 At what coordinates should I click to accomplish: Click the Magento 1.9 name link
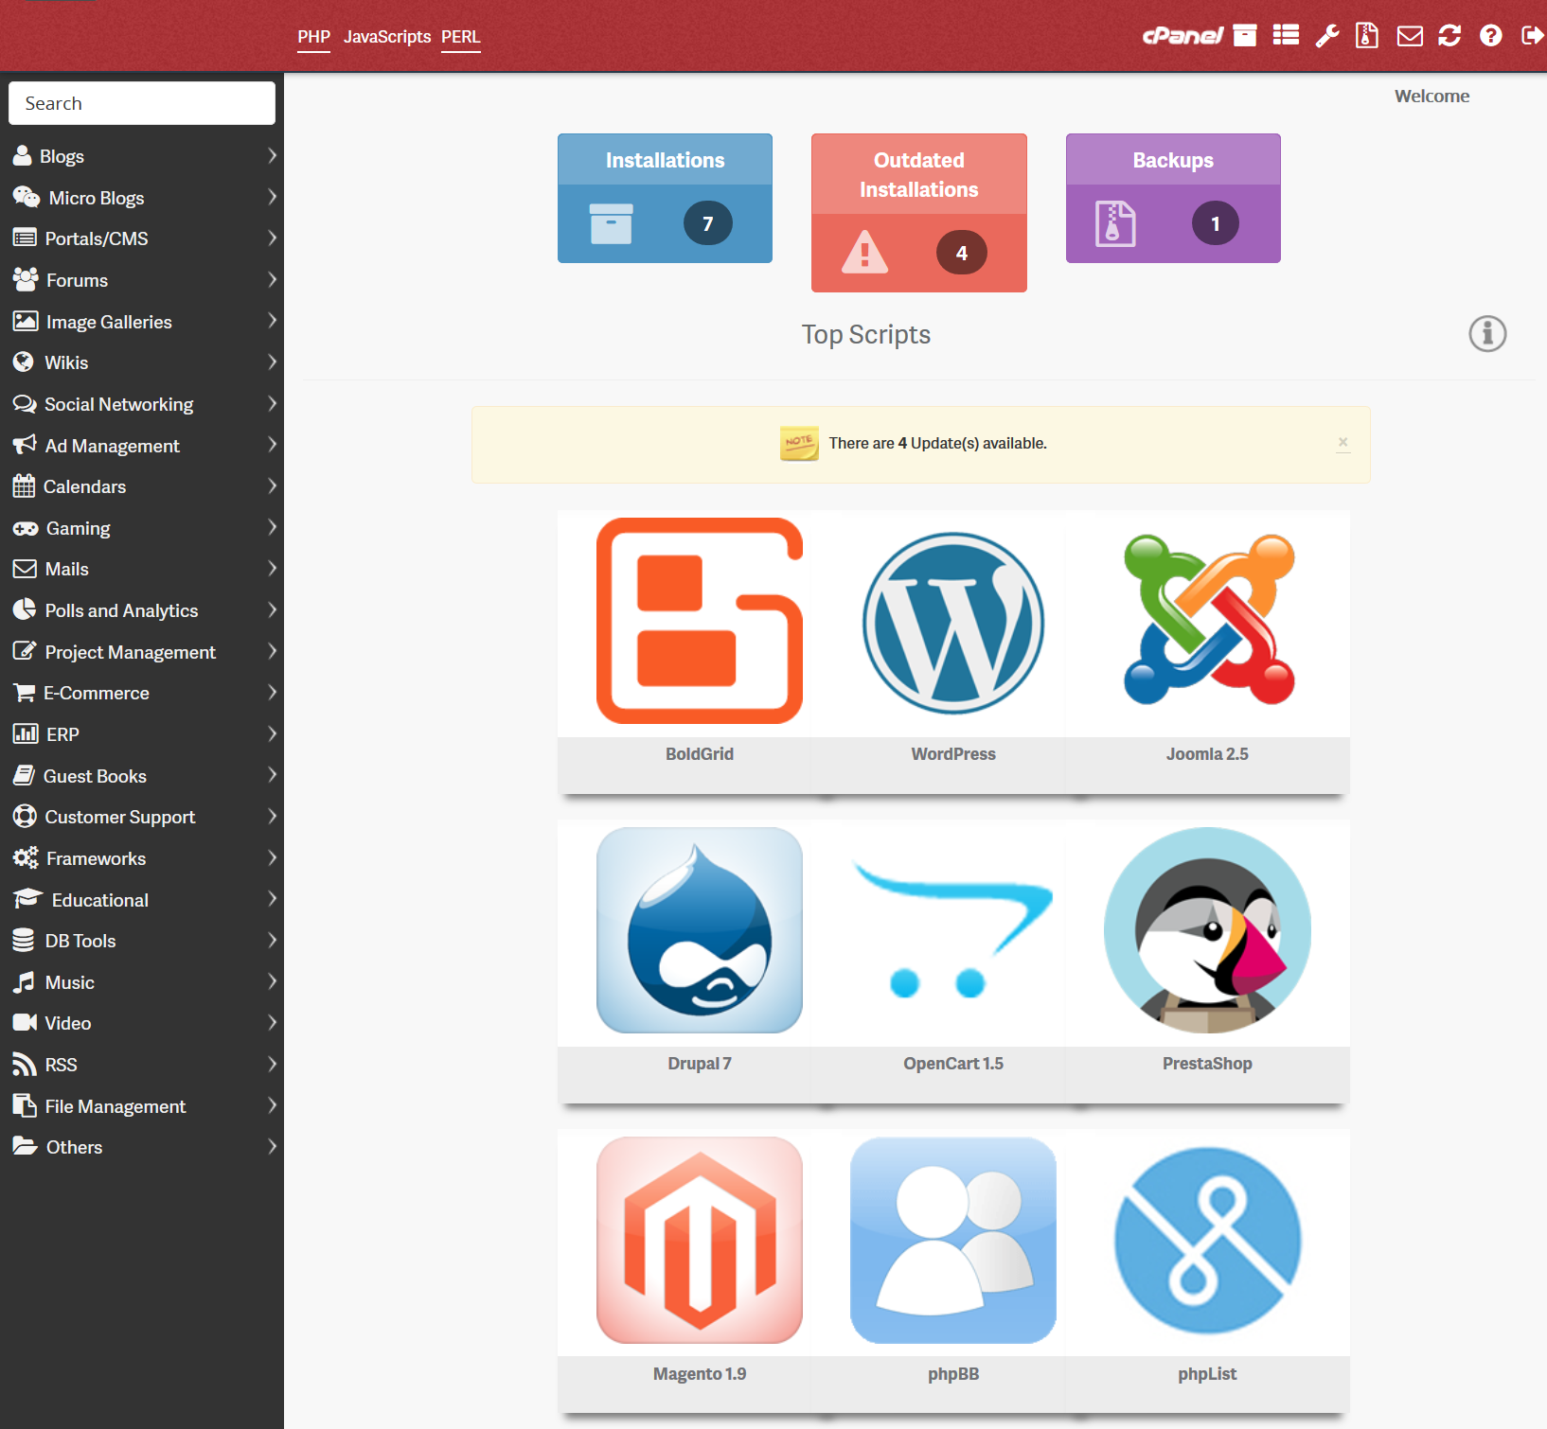tap(700, 1374)
